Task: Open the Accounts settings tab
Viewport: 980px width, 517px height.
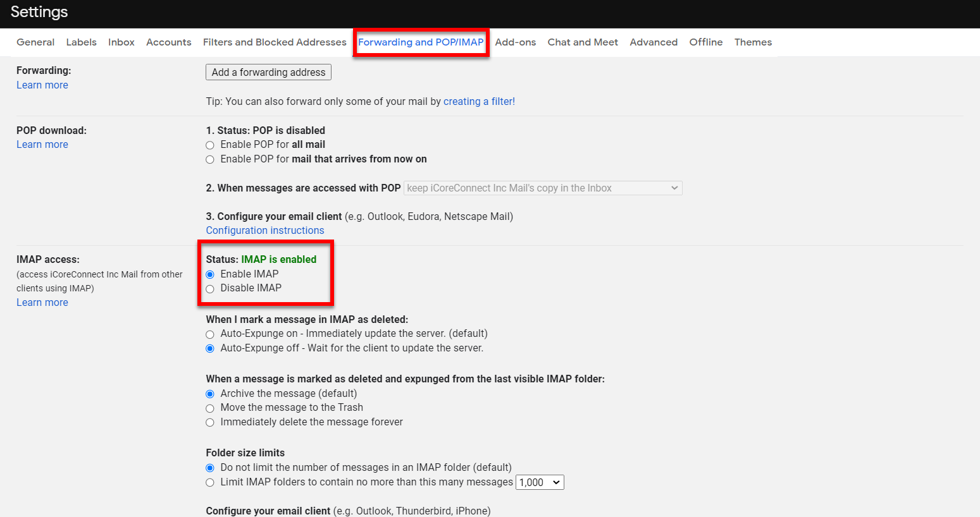Action: pos(168,42)
